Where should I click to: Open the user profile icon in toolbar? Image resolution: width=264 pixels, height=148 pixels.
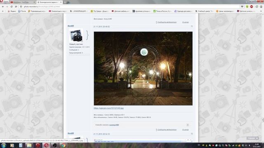point(261,7)
